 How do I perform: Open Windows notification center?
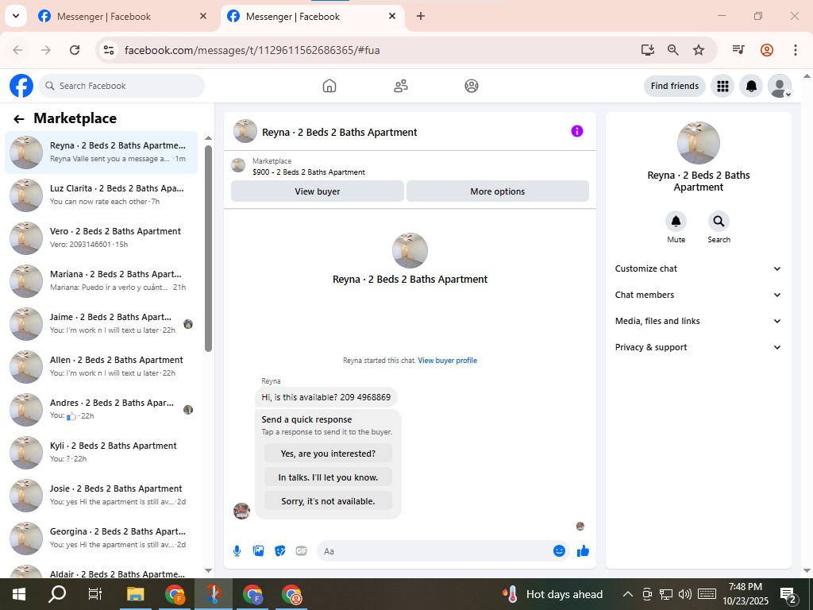[x=788, y=595]
